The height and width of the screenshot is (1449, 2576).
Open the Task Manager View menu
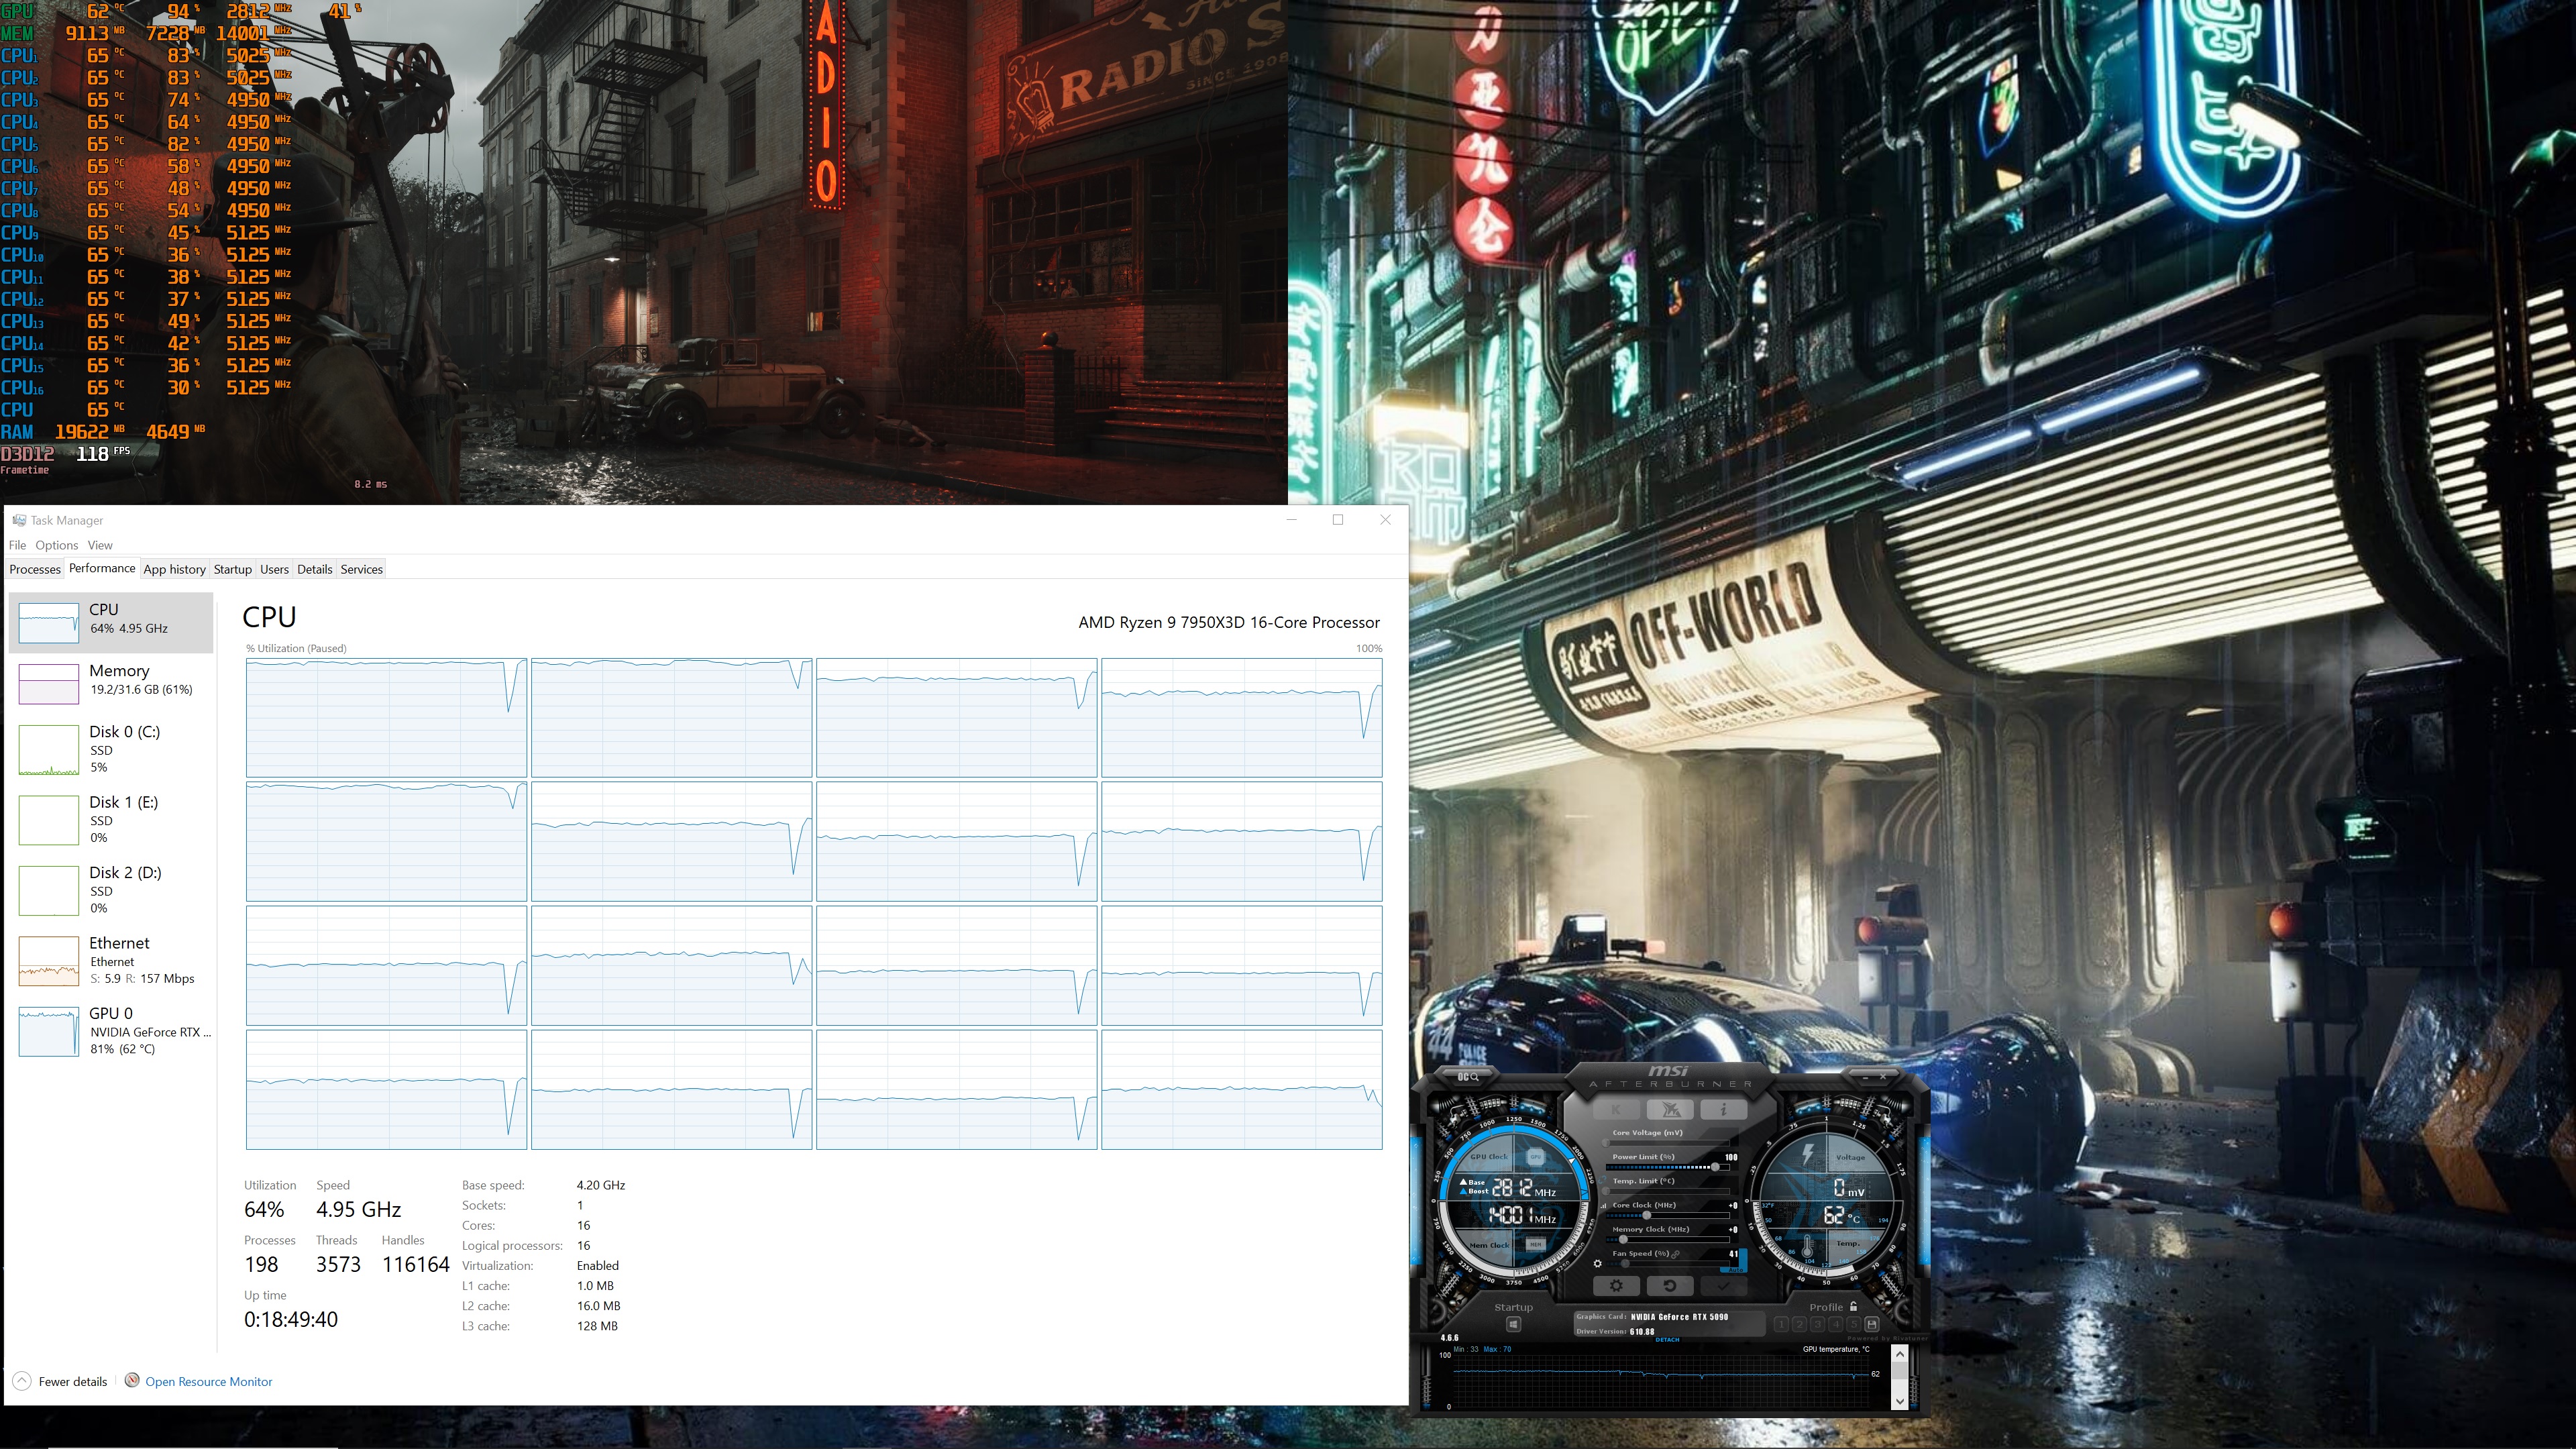pos(100,545)
